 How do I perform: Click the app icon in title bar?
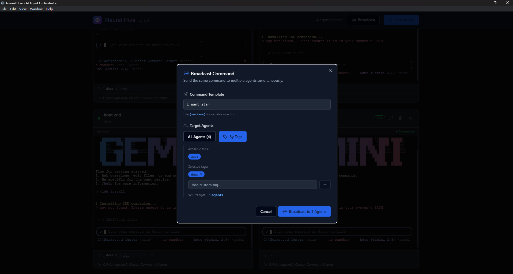pos(3,3)
